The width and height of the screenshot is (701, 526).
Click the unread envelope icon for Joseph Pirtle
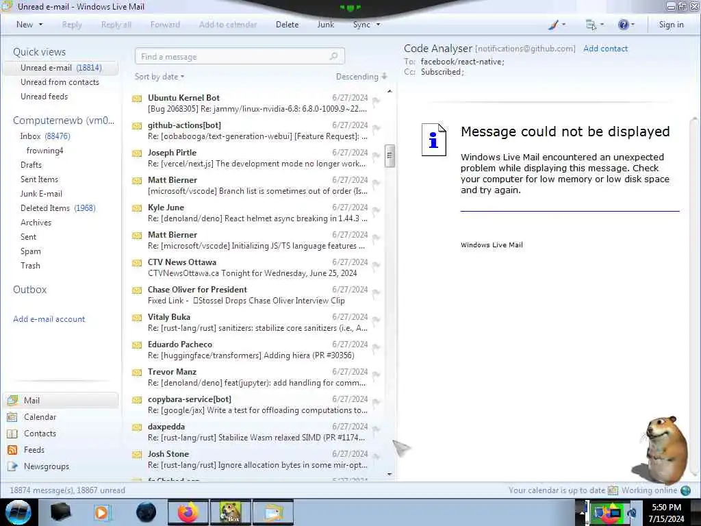click(137, 153)
